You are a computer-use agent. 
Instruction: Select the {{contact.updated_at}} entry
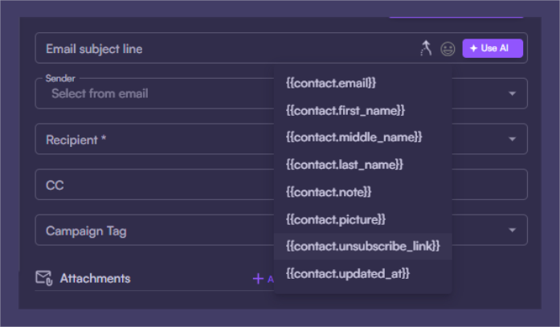tap(348, 273)
